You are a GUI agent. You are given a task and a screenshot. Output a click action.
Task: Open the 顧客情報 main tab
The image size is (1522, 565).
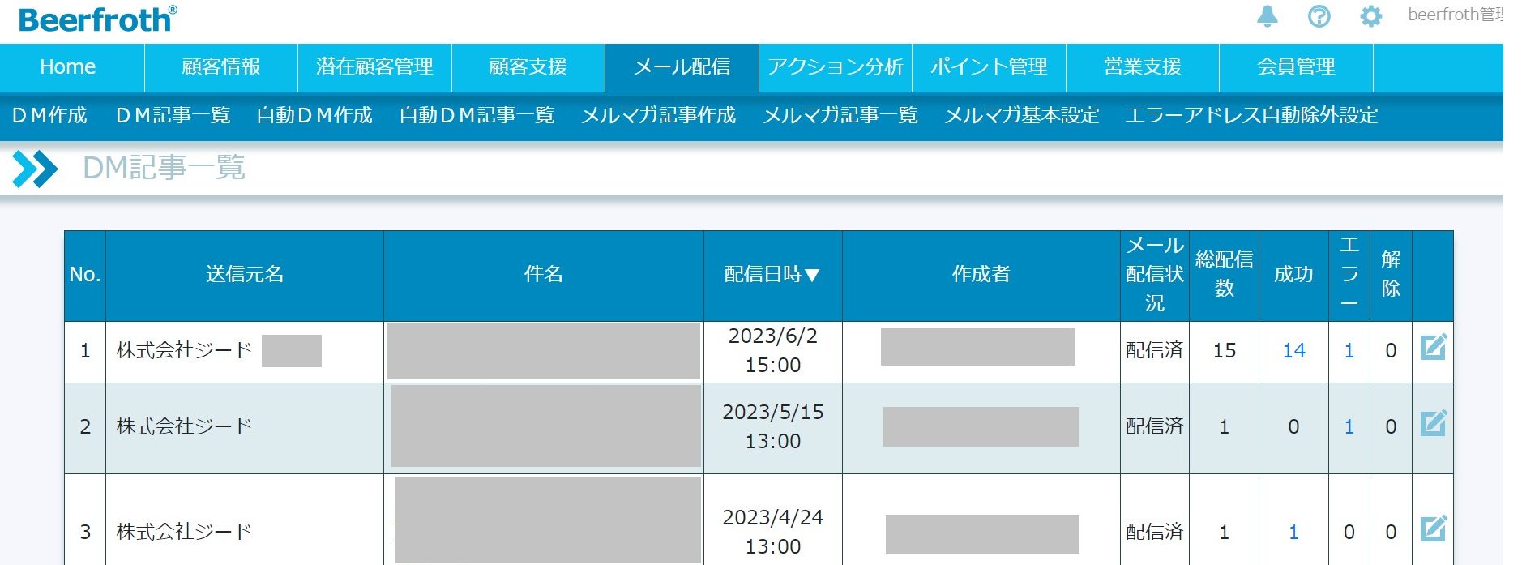tap(220, 67)
